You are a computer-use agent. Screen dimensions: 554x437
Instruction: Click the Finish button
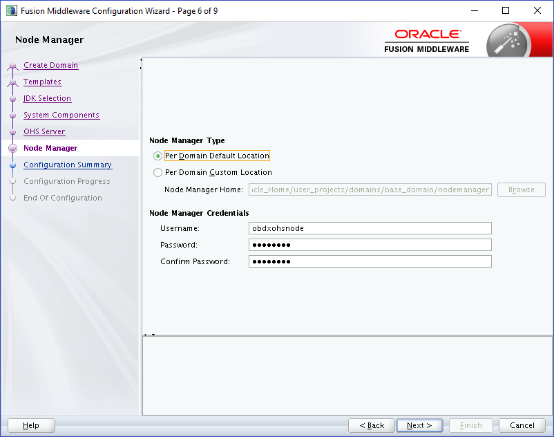(x=470, y=426)
